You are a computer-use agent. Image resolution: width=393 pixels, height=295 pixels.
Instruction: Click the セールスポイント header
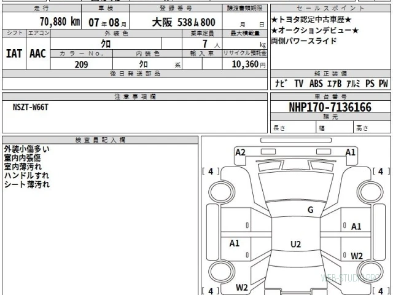coord(330,8)
